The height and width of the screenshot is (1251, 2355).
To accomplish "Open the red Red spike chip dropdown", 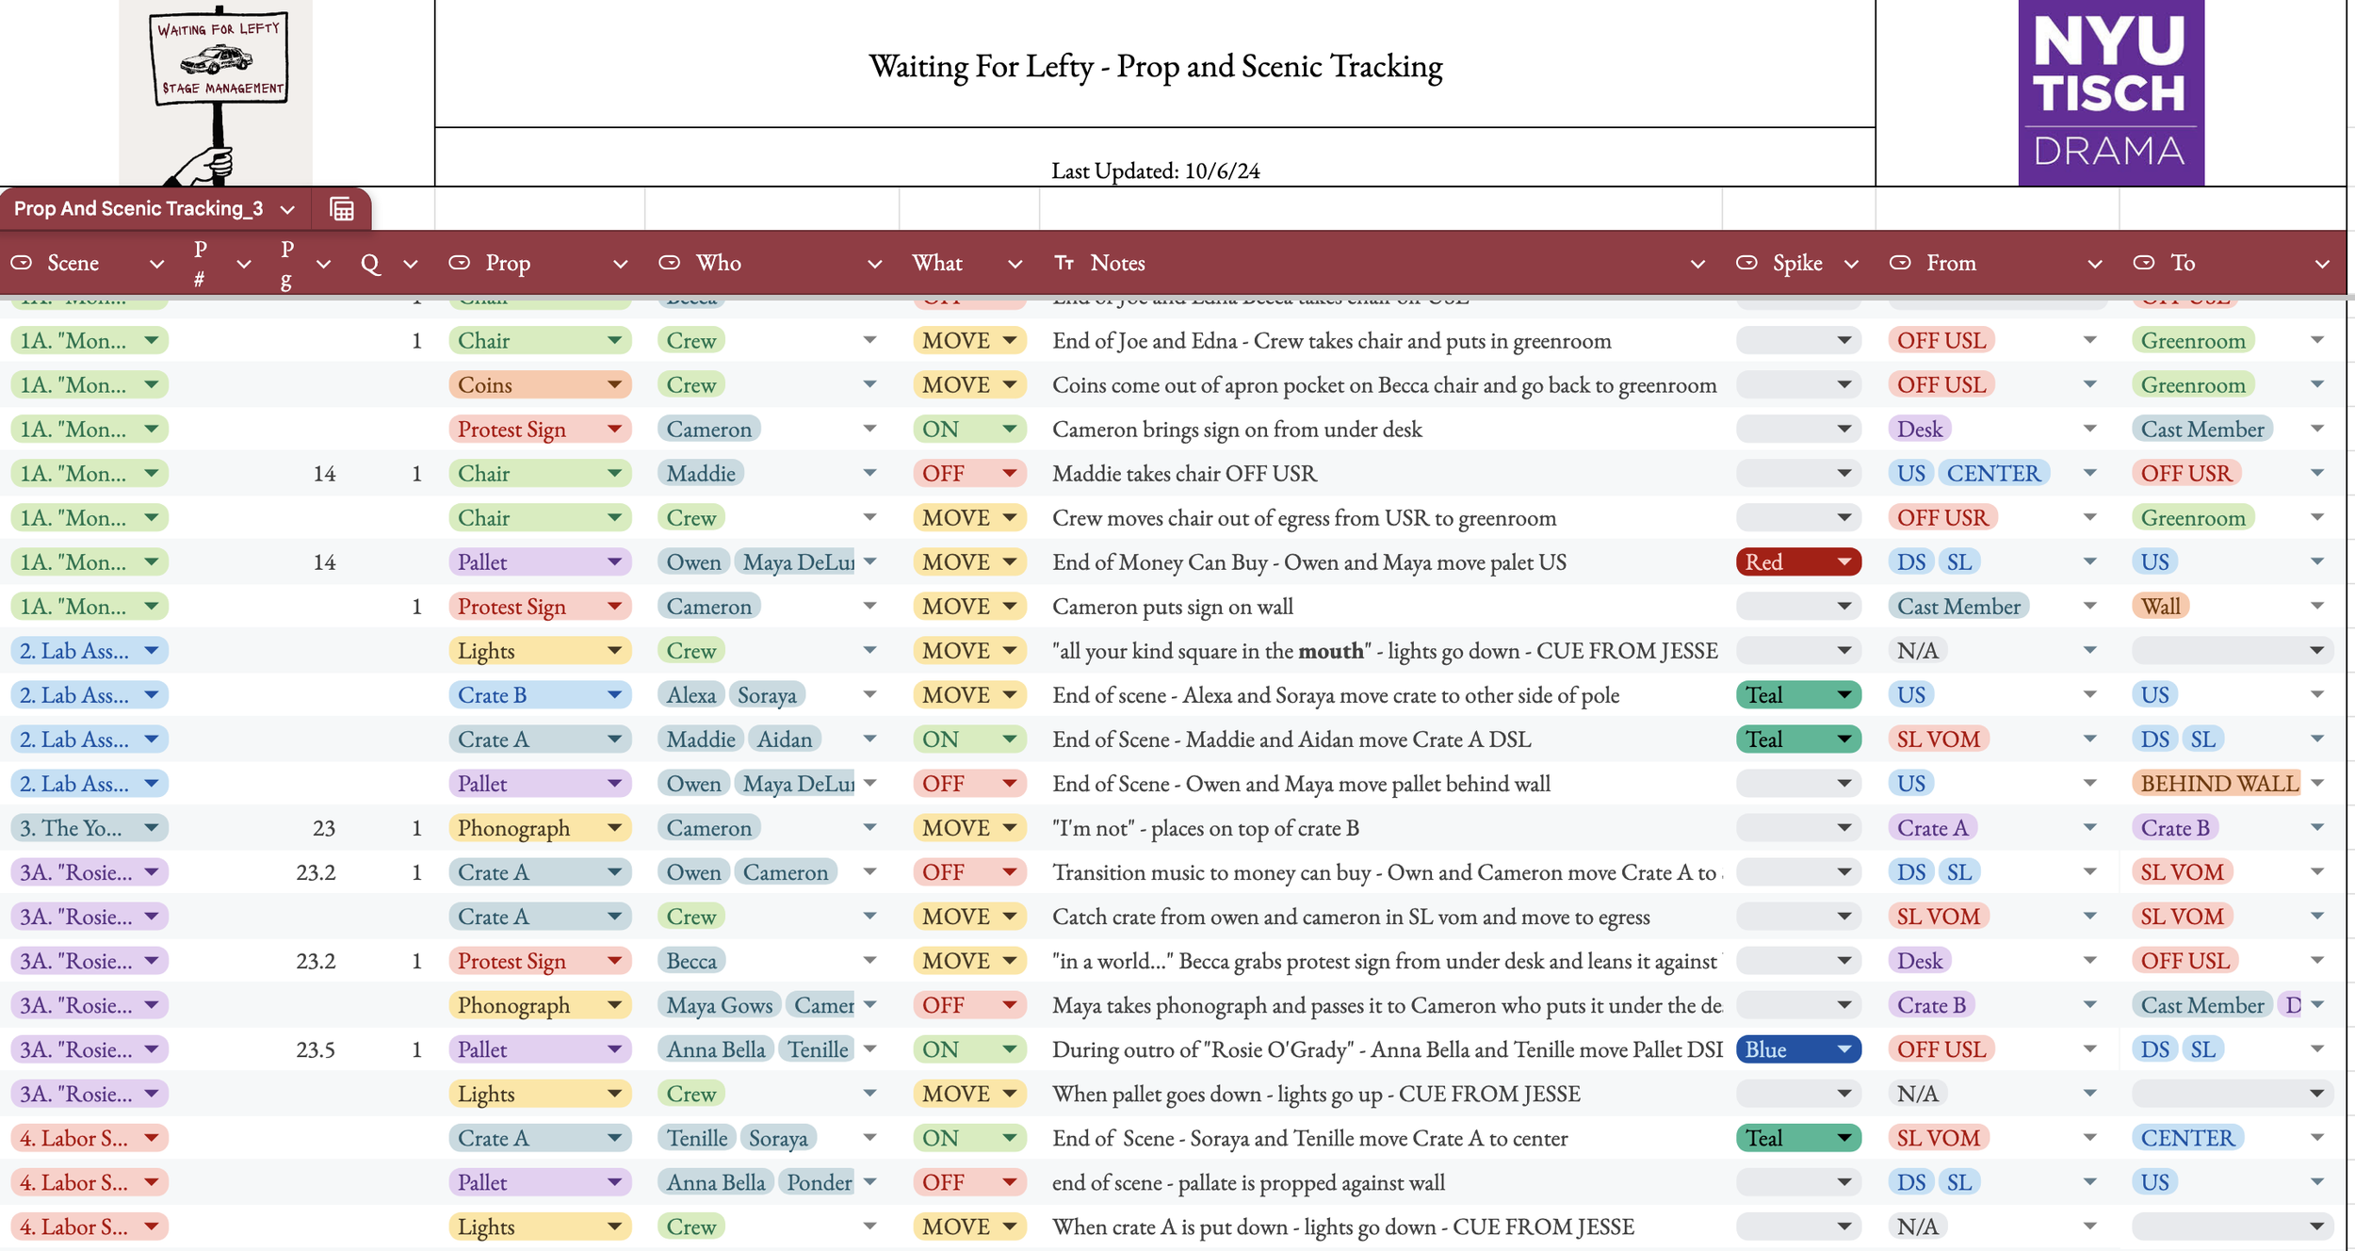I will click(1798, 562).
